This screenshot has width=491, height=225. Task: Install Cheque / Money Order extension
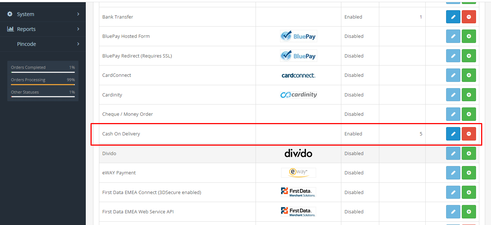pyautogui.click(x=469, y=114)
